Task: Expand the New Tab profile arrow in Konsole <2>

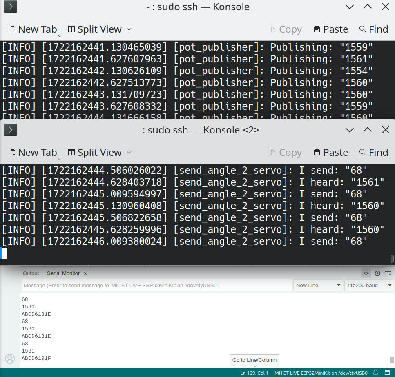Action: 60,159
